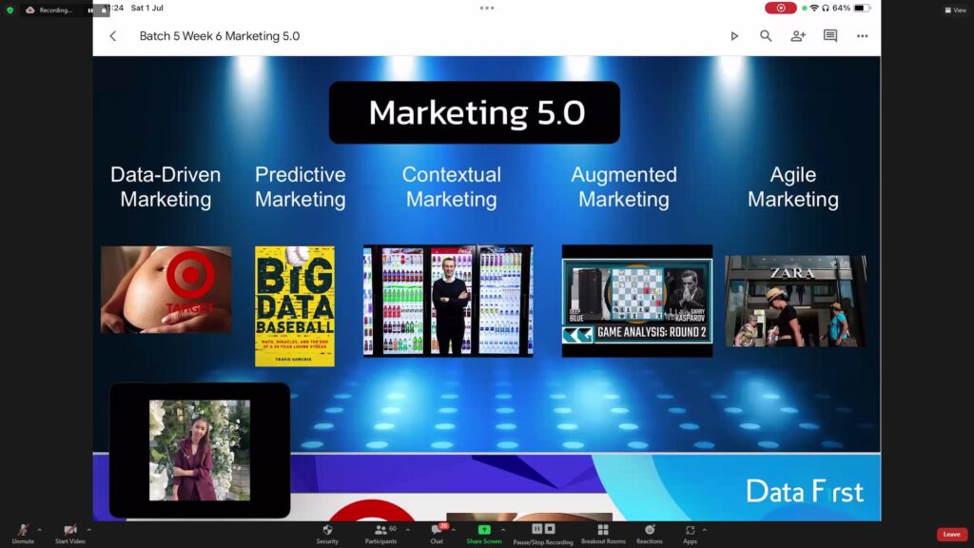Screen dimensions: 974x548
Task: Click the green Share Screen button
Action: [x=484, y=533]
